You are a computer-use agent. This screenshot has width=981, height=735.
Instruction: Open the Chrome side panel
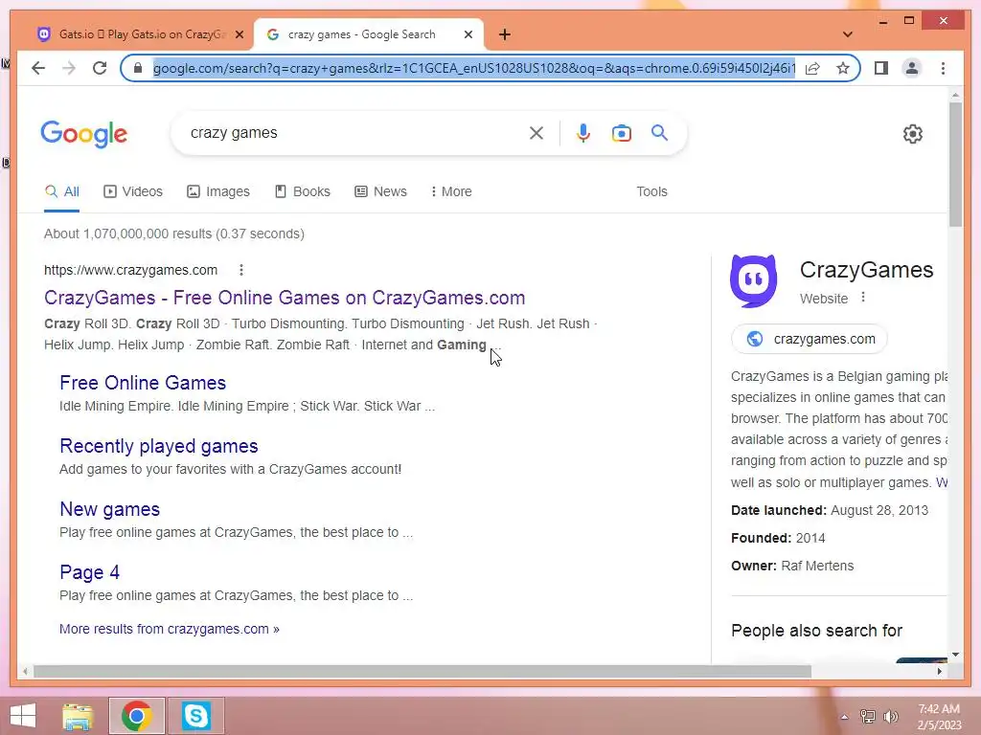click(881, 68)
